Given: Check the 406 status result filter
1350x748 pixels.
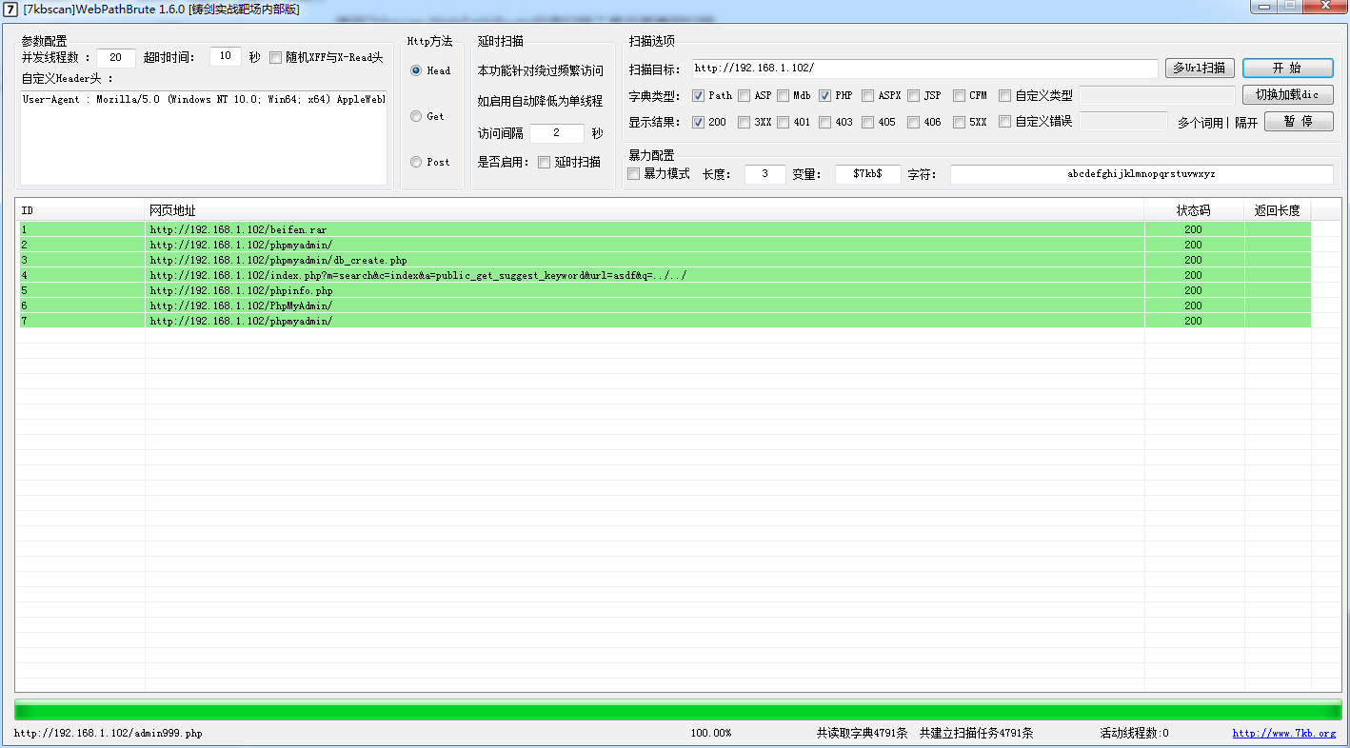Looking at the screenshot, I should [914, 122].
